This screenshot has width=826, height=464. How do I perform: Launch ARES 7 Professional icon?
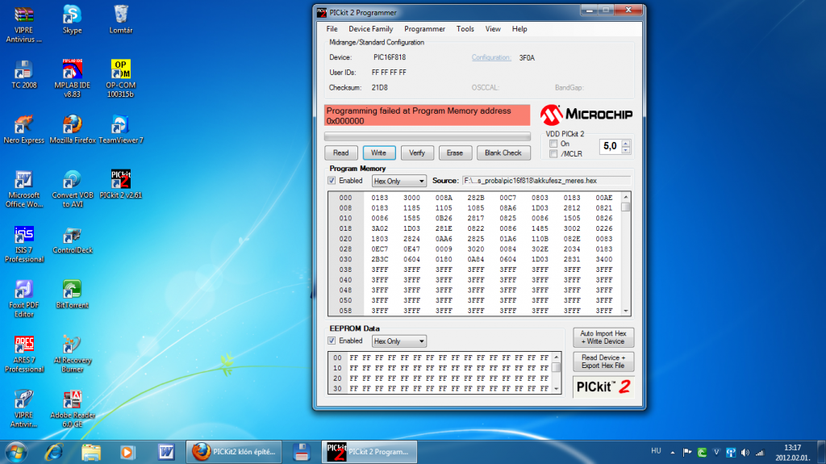click(x=23, y=354)
